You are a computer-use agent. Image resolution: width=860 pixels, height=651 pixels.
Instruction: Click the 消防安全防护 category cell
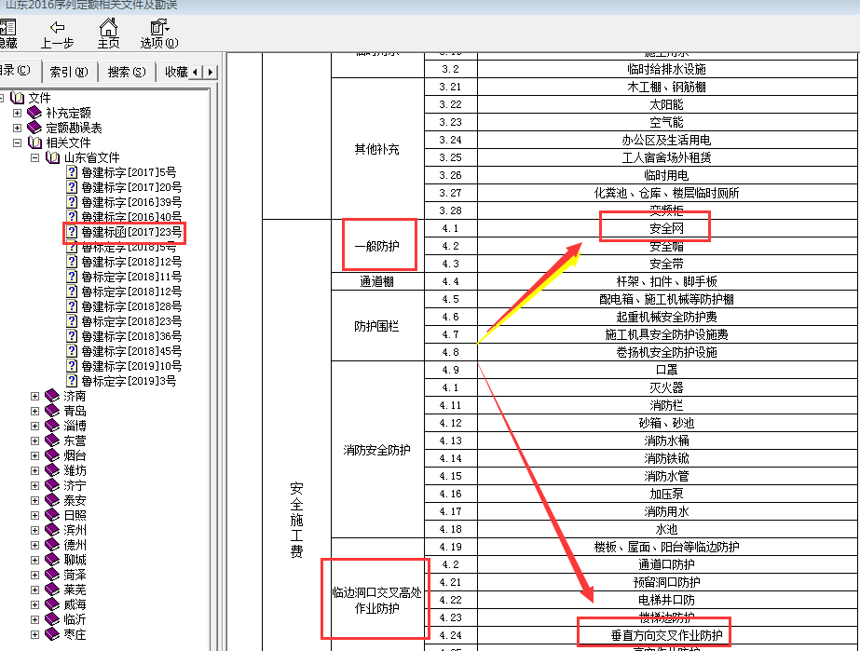376,450
